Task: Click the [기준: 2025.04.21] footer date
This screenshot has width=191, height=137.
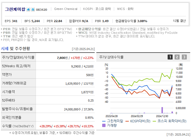Action: coord(178,135)
